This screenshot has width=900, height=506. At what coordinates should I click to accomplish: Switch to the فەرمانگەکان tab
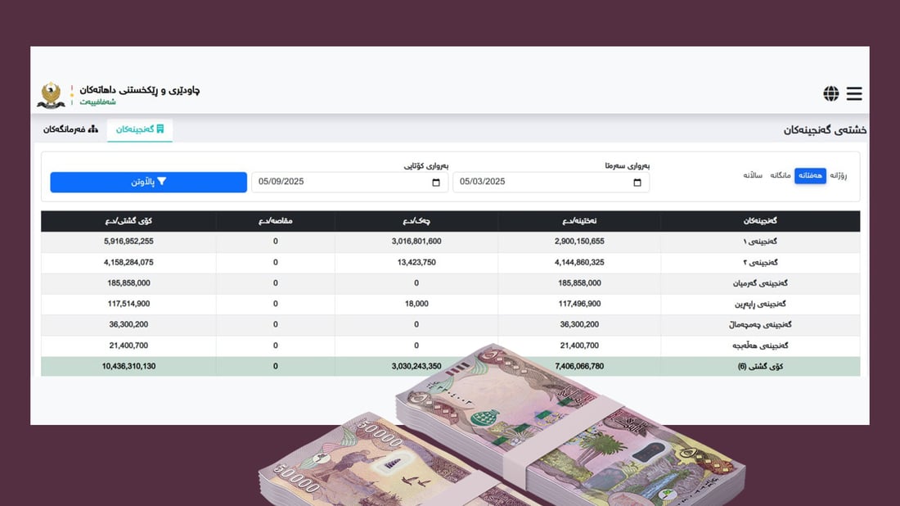coord(70,129)
